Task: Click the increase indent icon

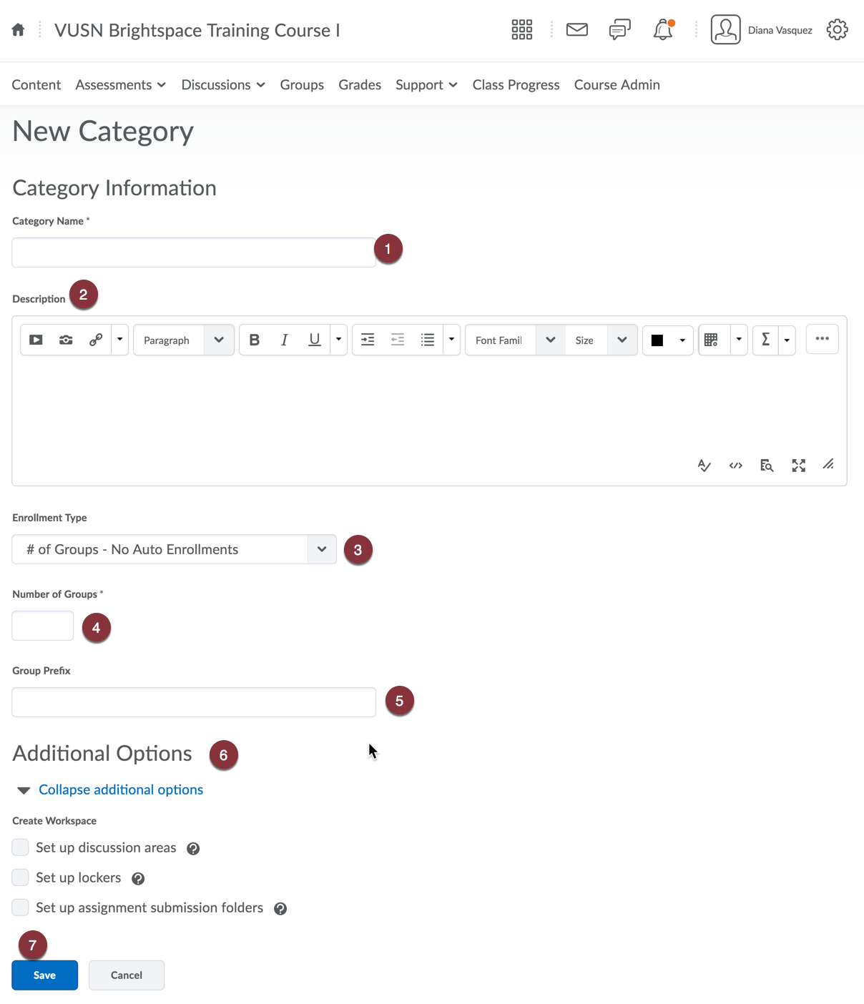Action: [x=368, y=340]
